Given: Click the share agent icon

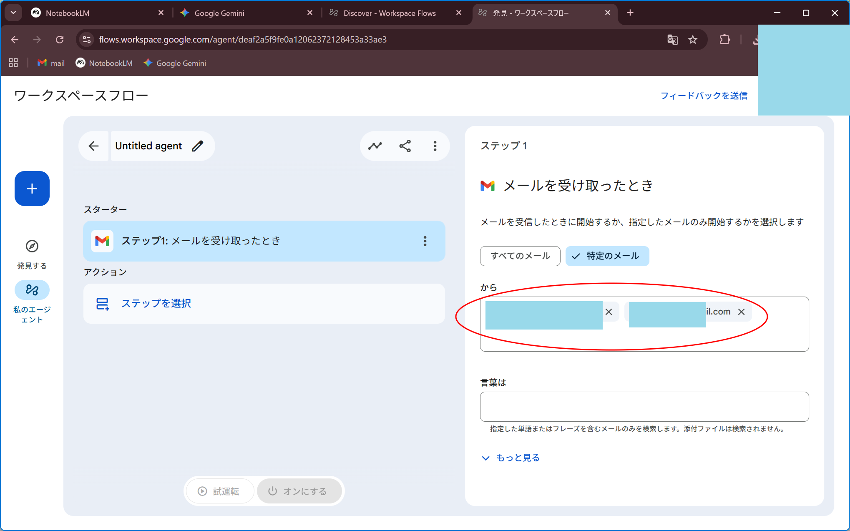Looking at the screenshot, I should pos(405,146).
